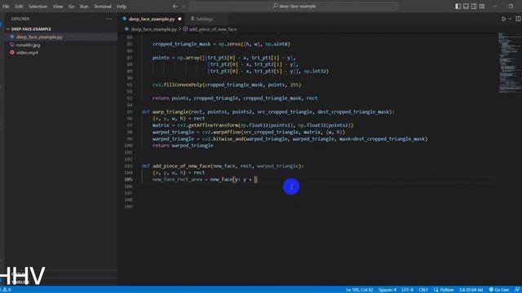522x293 pixels.
Task: Click the CRLF line ending status item
Action: [423, 290]
